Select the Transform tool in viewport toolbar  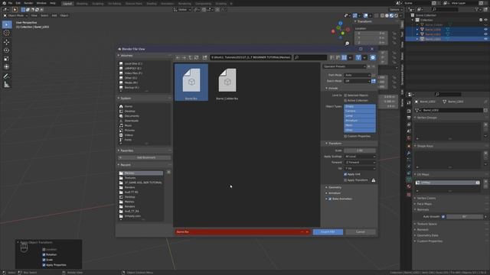(x=7, y=66)
